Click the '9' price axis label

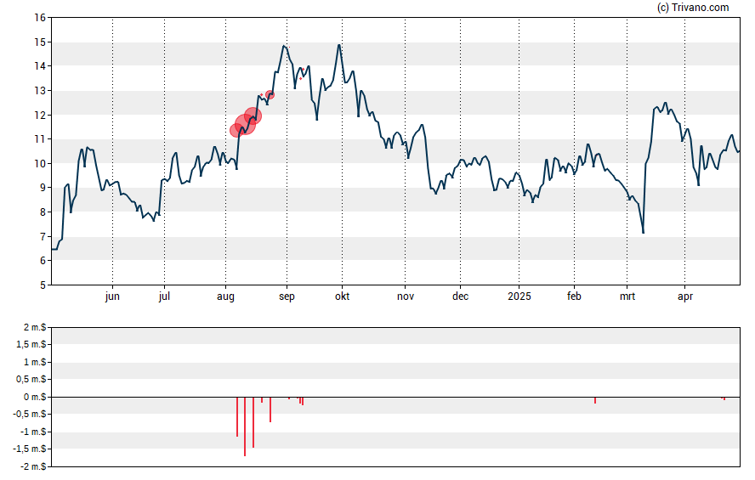tap(43, 188)
